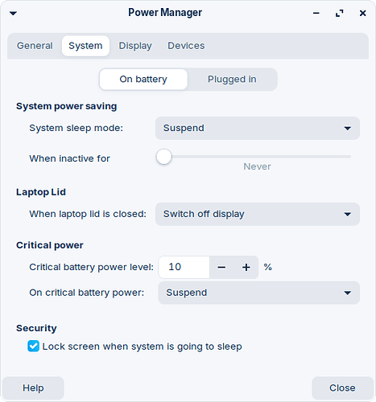Click the Help button
The image size is (376, 402).
tap(33, 388)
